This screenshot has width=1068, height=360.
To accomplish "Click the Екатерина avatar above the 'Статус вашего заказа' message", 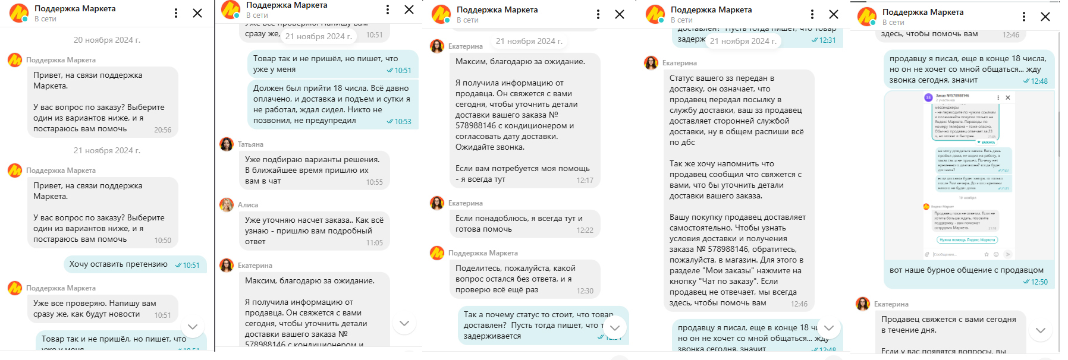I will coord(651,63).
